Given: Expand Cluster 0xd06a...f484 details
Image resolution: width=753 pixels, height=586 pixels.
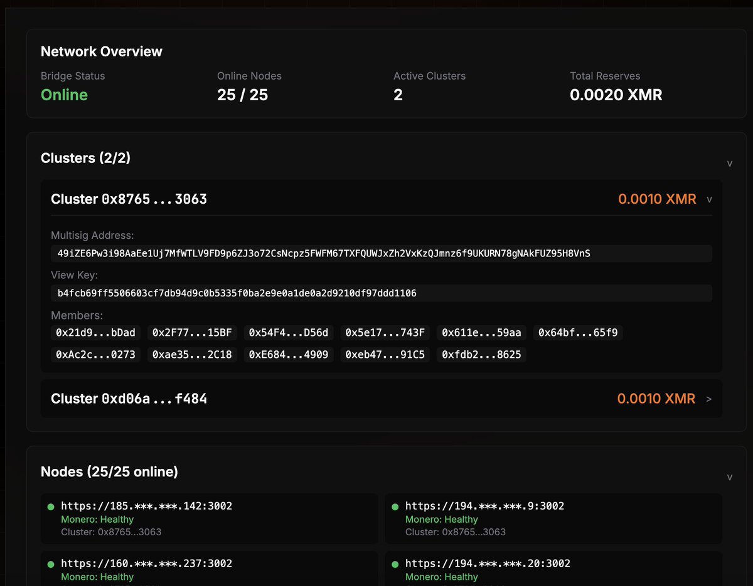Looking at the screenshot, I should [710, 399].
